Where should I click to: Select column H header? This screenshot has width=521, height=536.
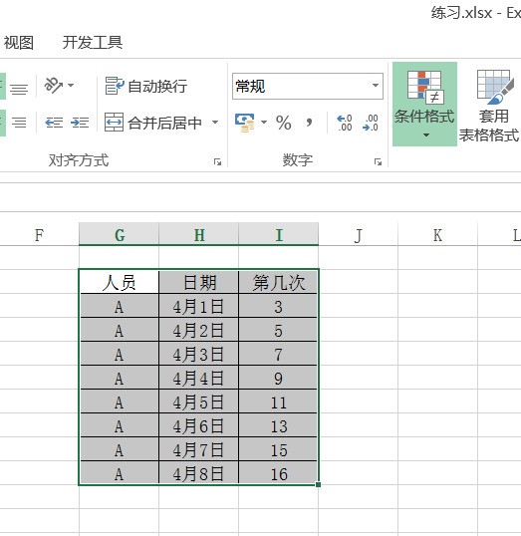pyautogui.click(x=199, y=234)
